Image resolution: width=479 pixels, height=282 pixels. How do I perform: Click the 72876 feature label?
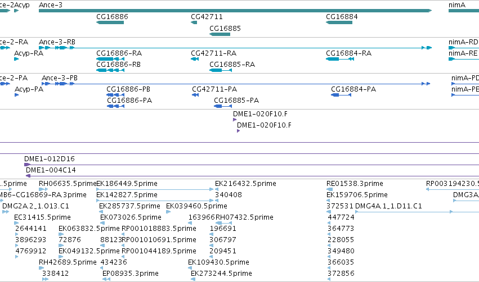click(x=70, y=240)
